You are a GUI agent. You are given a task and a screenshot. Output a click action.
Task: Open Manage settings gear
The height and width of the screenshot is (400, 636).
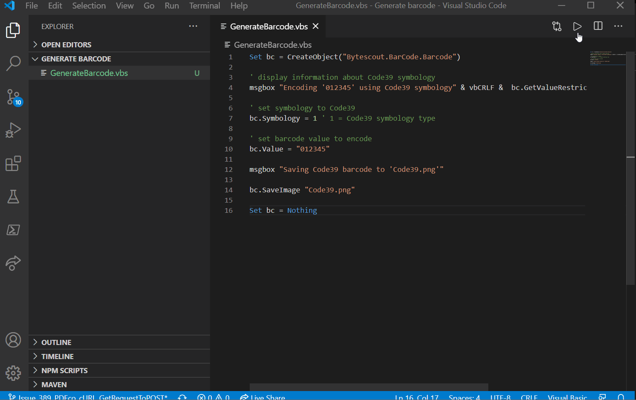[13, 373]
